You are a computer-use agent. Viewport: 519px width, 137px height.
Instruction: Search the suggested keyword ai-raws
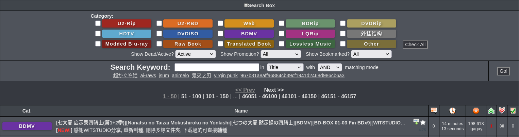click(148, 75)
